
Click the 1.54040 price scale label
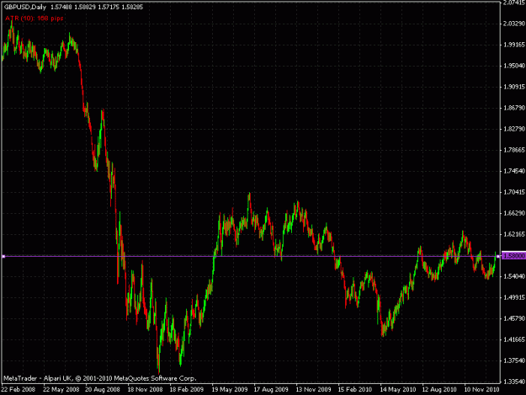[514, 276]
